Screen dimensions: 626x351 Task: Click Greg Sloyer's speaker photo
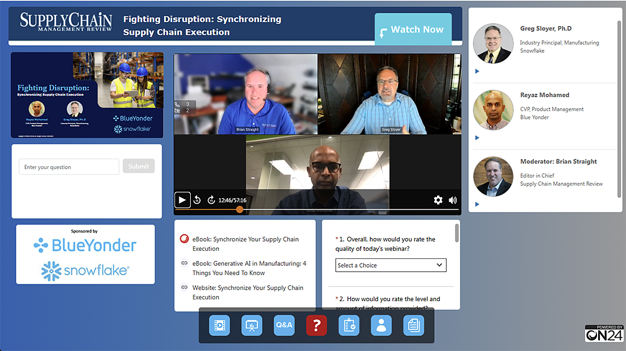(493, 43)
